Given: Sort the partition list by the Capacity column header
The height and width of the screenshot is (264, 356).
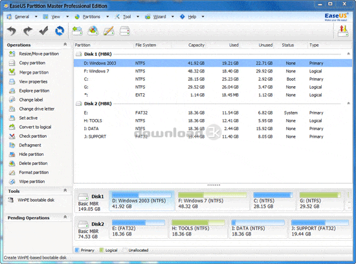Looking at the screenshot, I should [x=196, y=45].
